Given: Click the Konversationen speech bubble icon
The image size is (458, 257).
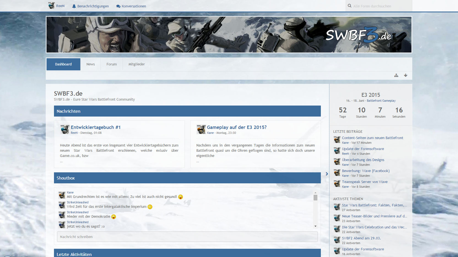Looking at the screenshot, I should pos(118,6).
